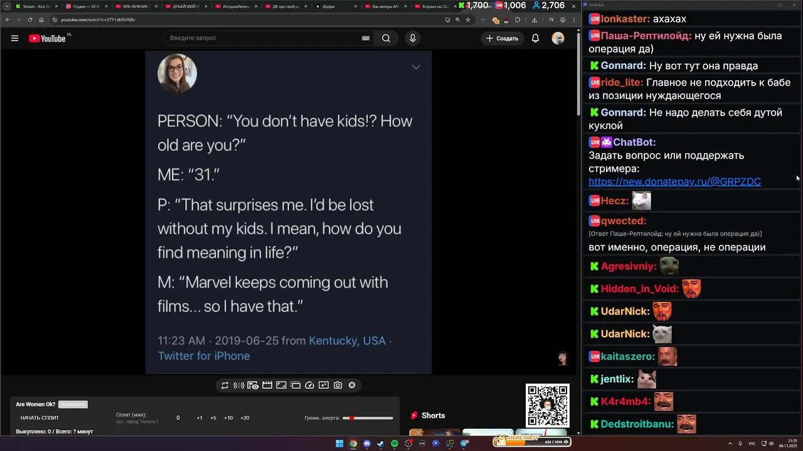This screenshot has height=451, width=803.
Task: Open the browser extensions puzzle icon
Action: (x=518, y=19)
